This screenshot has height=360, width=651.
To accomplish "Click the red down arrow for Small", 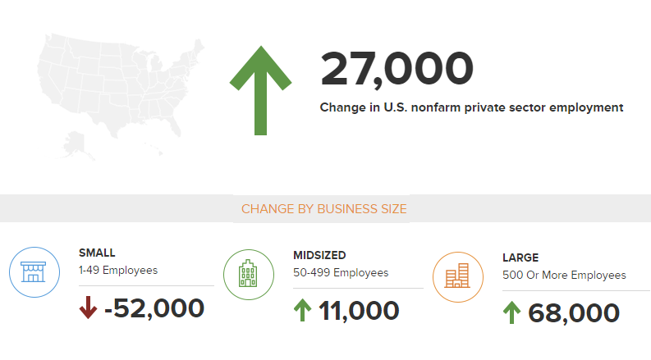I will [x=88, y=308].
